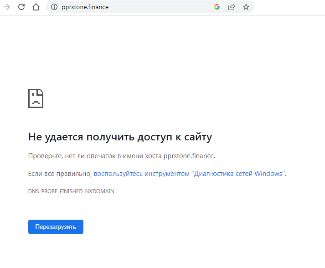Click the sad page error icon

point(36,98)
